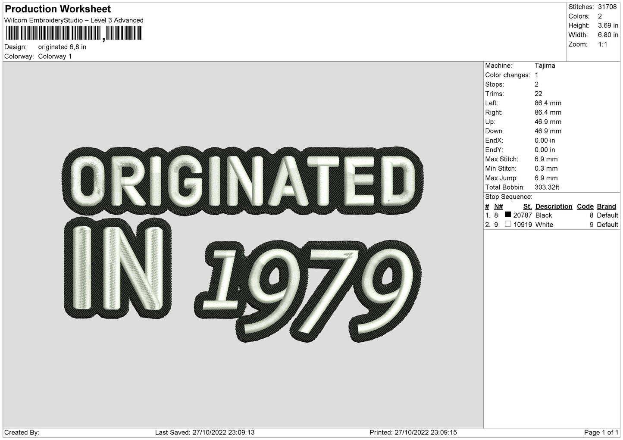This screenshot has height=440, width=623.
Task: Click the Max Jump value 6.9 mm
Action: 546,178
